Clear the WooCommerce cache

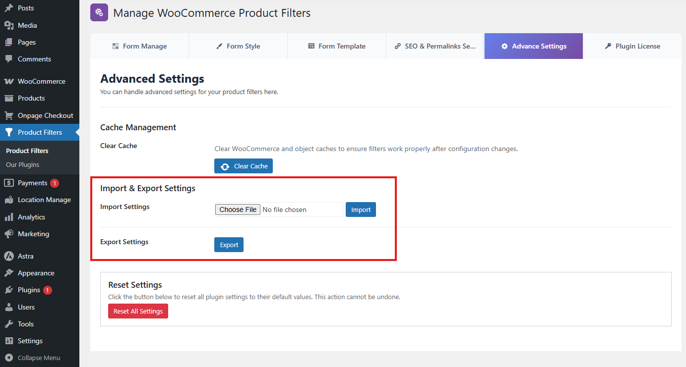click(x=244, y=166)
